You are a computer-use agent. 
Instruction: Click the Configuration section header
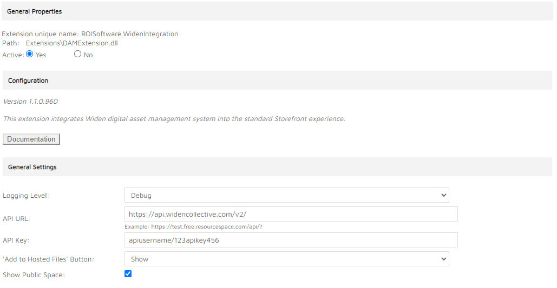28,81
